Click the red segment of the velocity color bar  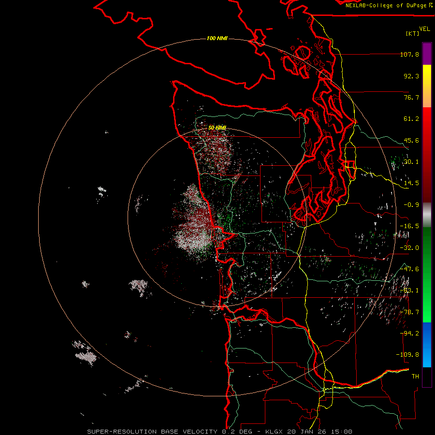coord(427,155)
